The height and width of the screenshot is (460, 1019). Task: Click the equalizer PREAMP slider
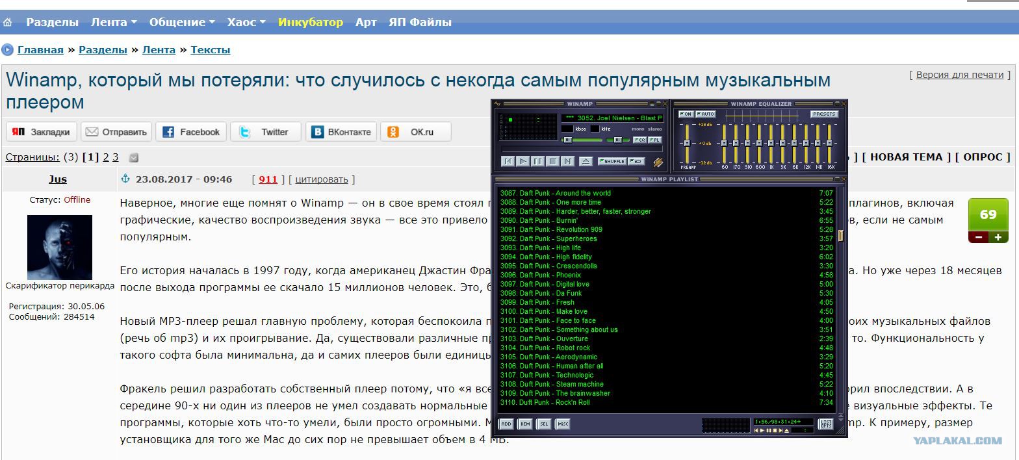(688, 144)
